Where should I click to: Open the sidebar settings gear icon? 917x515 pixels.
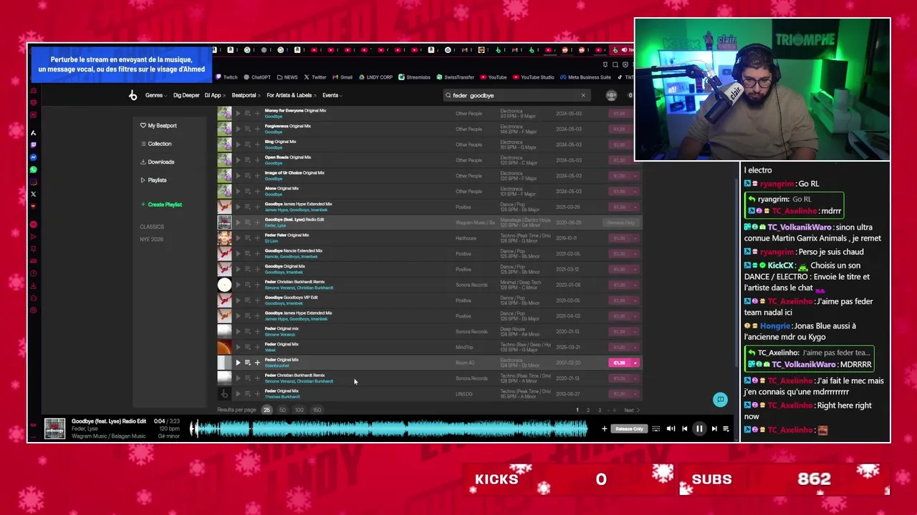34,310
